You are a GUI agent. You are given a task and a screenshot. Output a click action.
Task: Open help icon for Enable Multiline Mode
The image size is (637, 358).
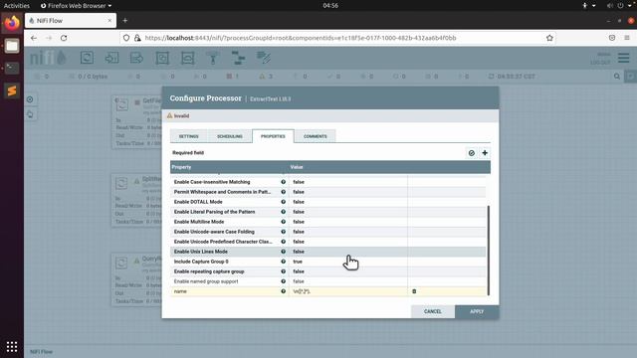(x=283, y=222)
